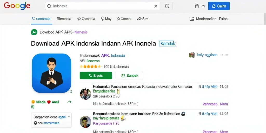Click clock icon inside search box
266x133 pixels.
tap(49, 6)
